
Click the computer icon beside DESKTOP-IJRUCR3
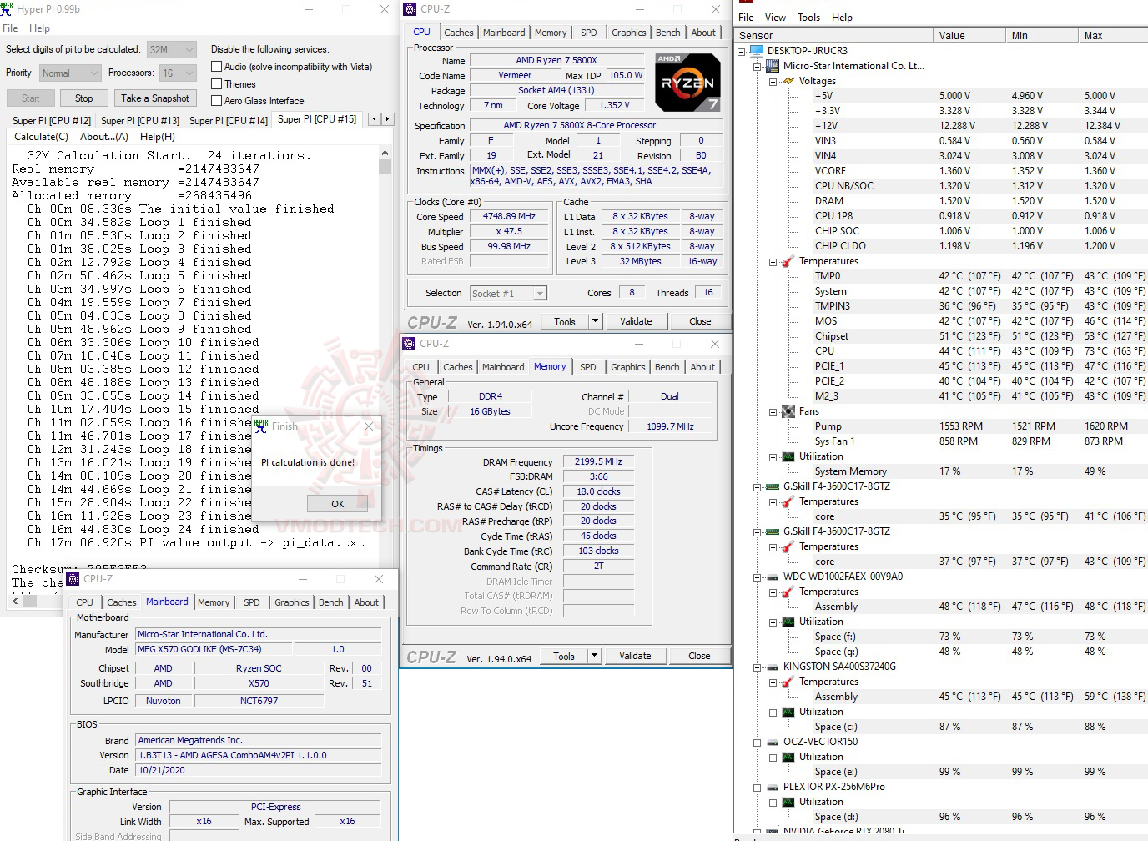coord(757,51)
